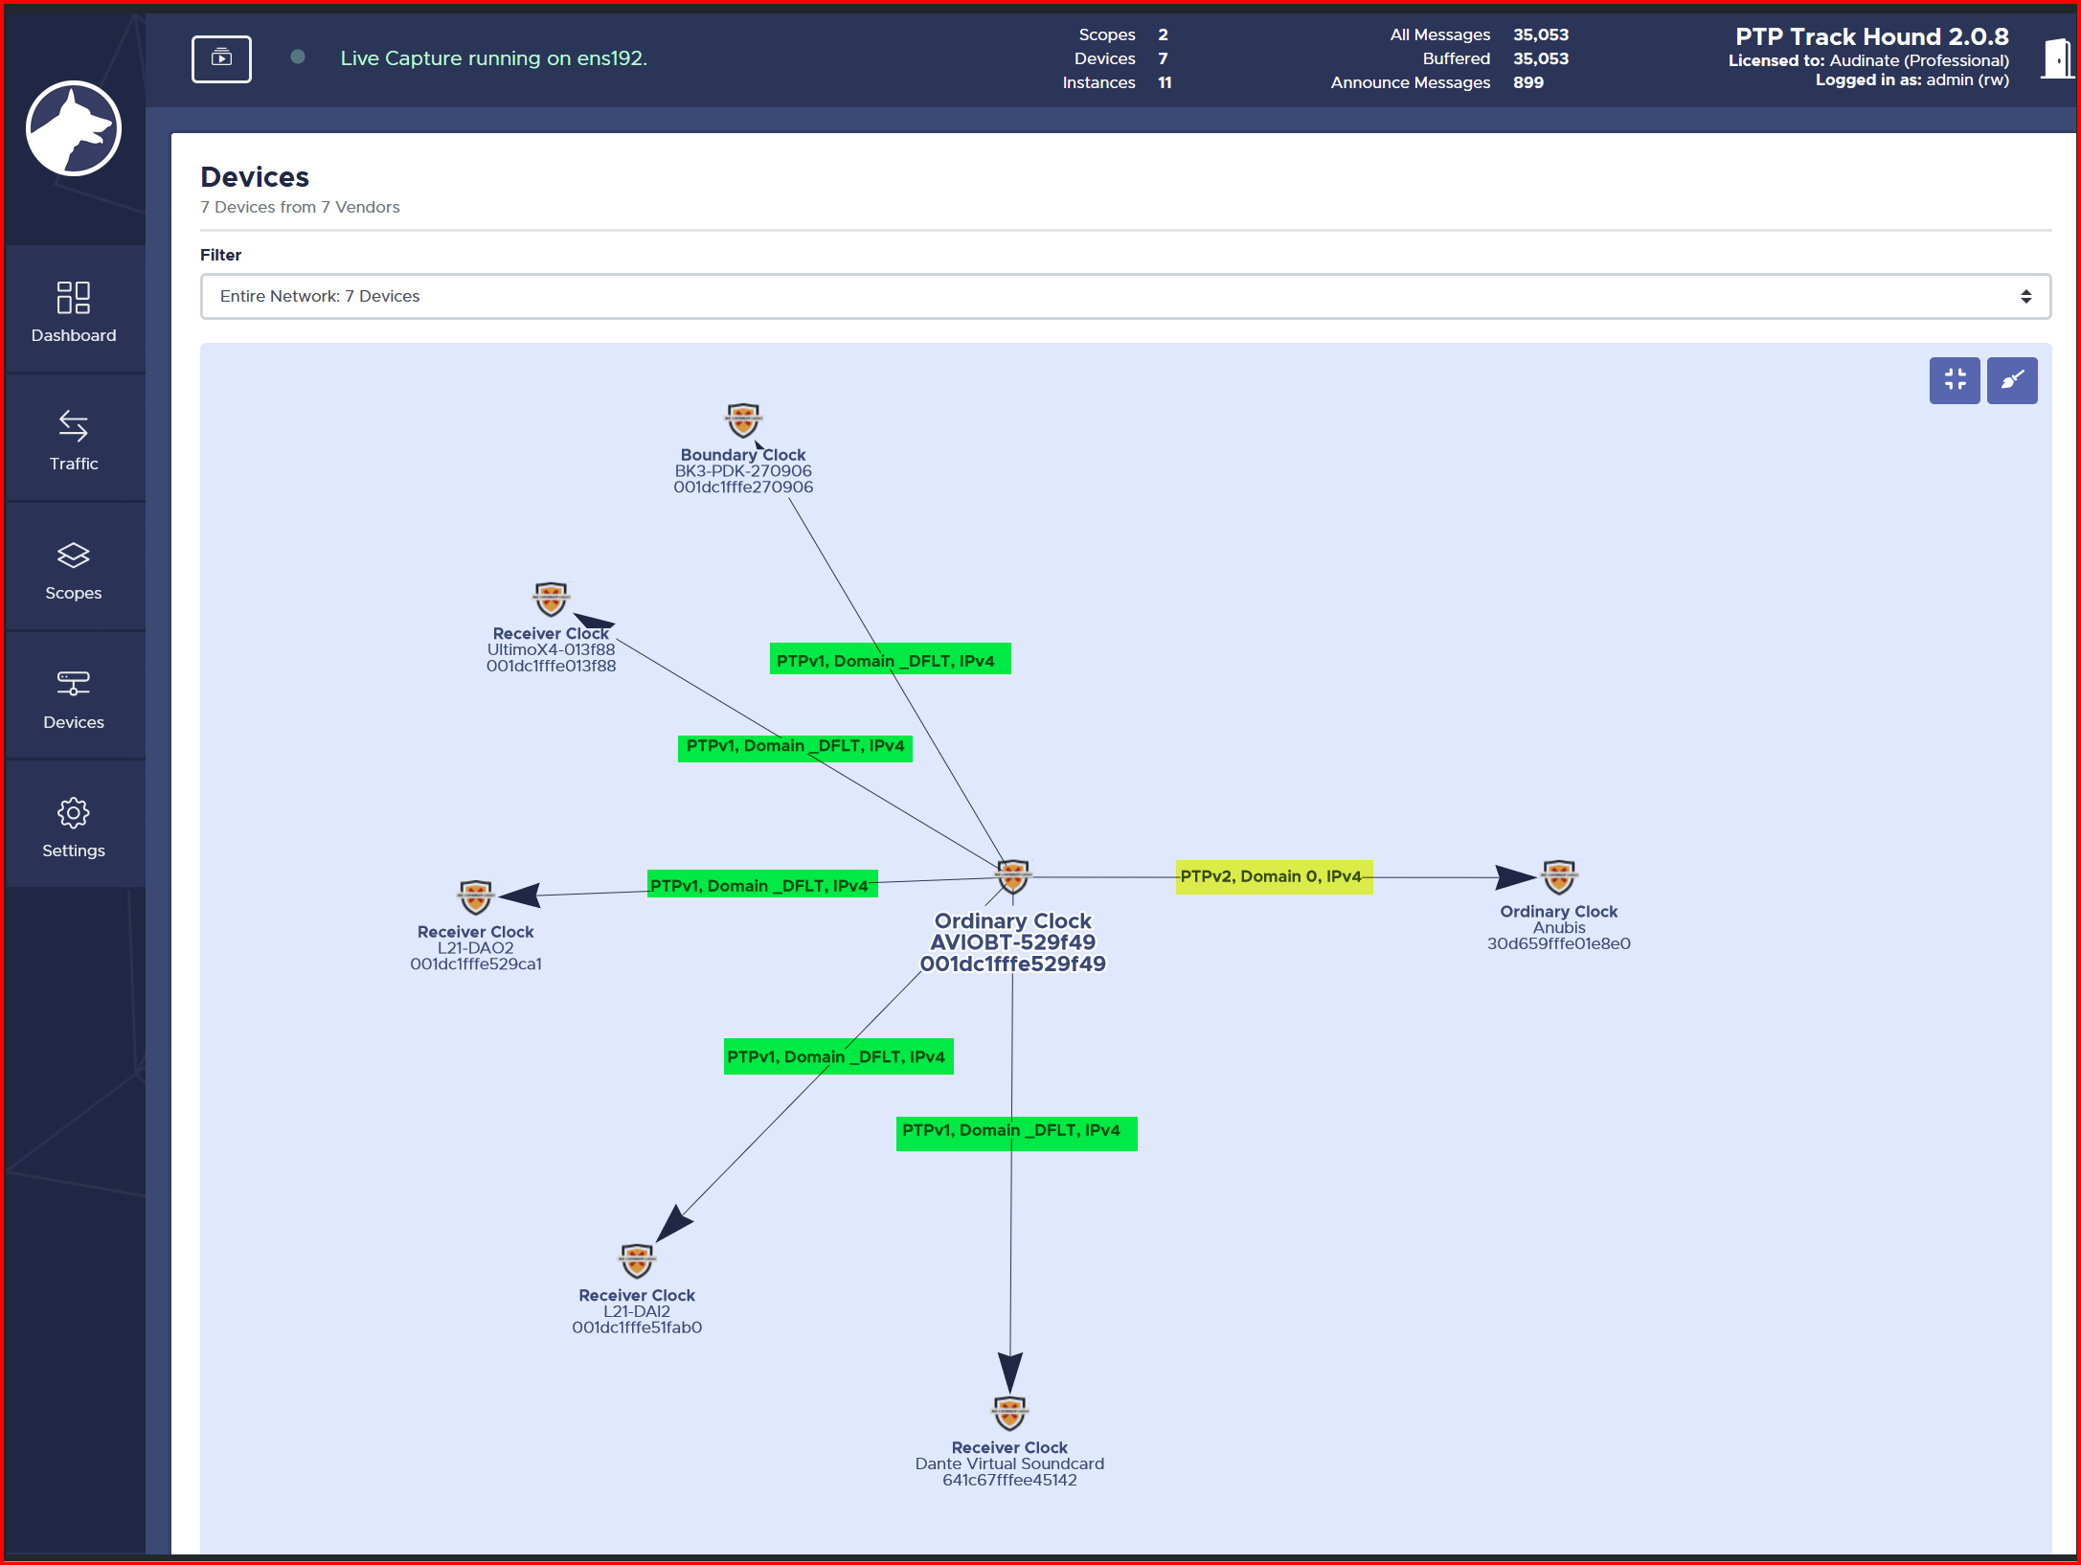Screen dimensions: 2081x1565
Task: Click PTPv1 label on Boundary Clock link
Action: pyautogui.click(x=890, y=660)
